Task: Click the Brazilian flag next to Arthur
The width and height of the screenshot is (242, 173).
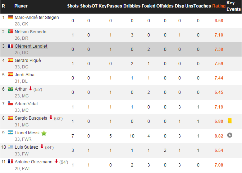Action: (10, 89)
